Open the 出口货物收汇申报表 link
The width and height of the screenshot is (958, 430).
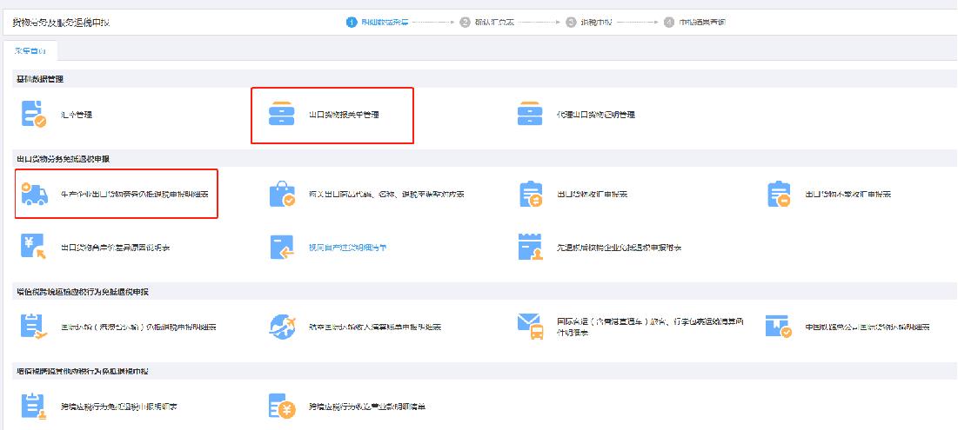point(592,195)
